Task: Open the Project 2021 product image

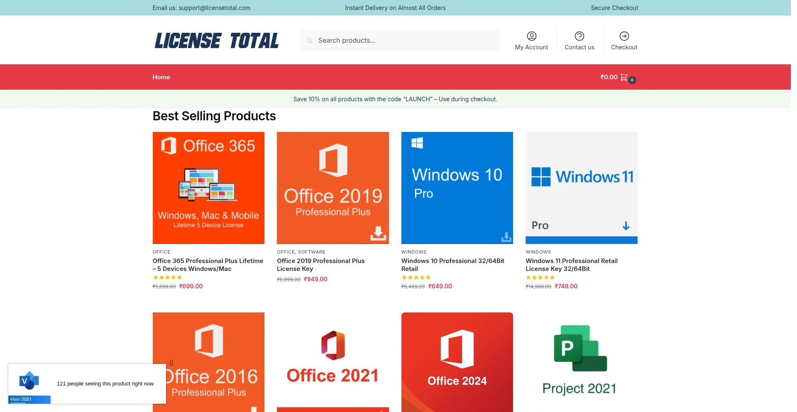Action: (582, 362)
